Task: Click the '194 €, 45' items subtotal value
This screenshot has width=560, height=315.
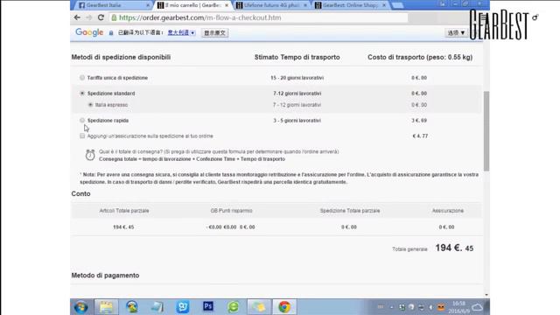Action: (x=123, y=227)
